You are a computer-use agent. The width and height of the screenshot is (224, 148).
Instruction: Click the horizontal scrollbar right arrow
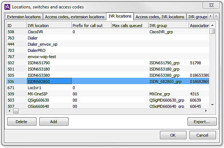point(207,111)
